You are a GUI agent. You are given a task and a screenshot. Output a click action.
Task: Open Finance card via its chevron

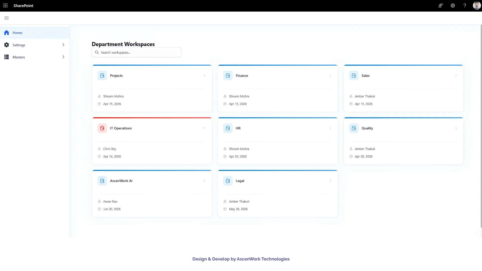pyautogui.click(x=330, y=76)
